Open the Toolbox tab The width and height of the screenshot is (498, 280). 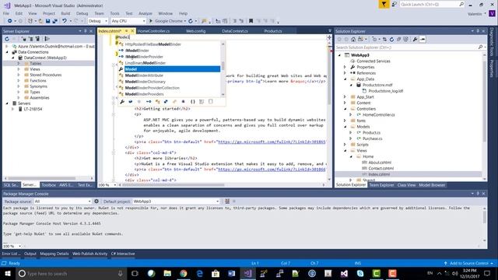pos(48,185)
